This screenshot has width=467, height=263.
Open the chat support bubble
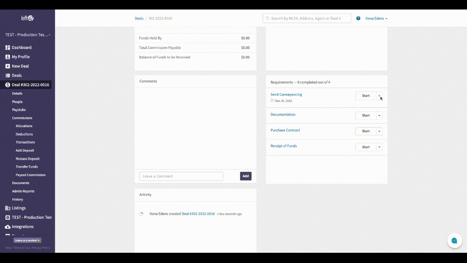pos(455,241)
